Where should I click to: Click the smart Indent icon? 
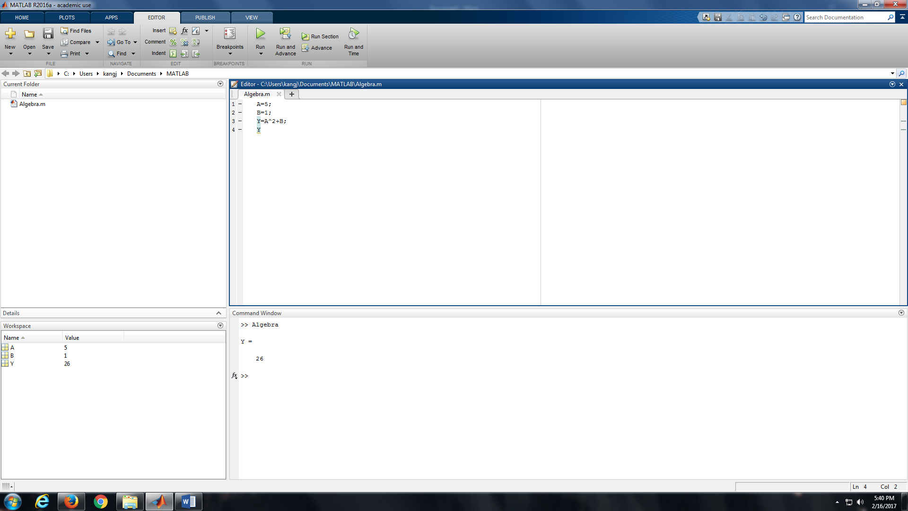[173, 53]
